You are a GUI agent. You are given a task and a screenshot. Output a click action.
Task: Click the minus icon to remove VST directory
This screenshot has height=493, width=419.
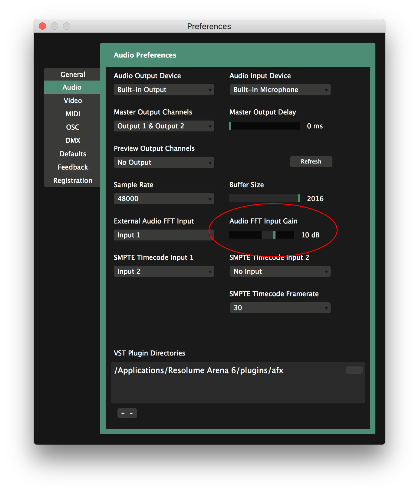[x=131, y=413]
